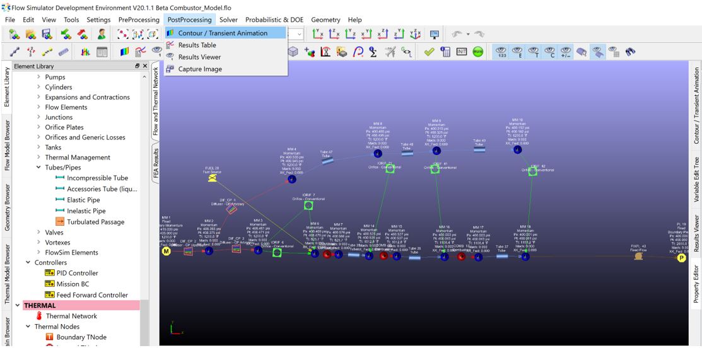The width and height of the screenshot is (702, 348).
Task: Select Capture Image from the PostProcessing menu
Action: [x=200, y=69]
